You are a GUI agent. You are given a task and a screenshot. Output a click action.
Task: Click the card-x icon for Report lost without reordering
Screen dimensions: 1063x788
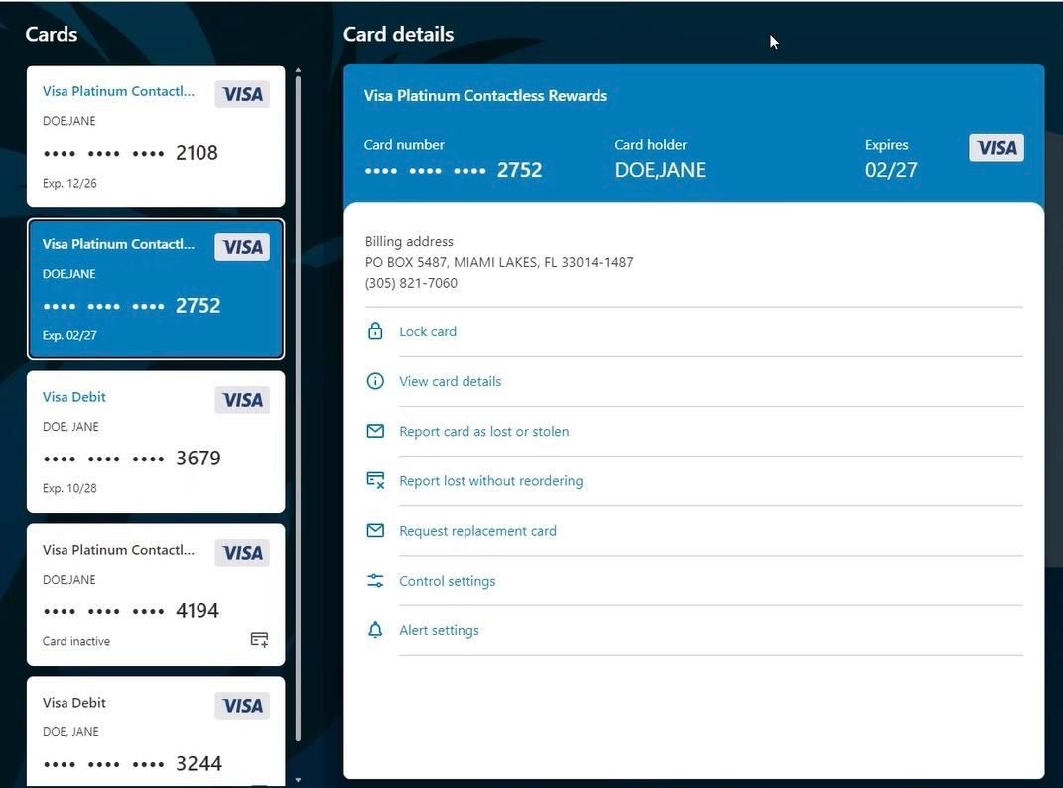pyautogui.click(x=375, y=480)
